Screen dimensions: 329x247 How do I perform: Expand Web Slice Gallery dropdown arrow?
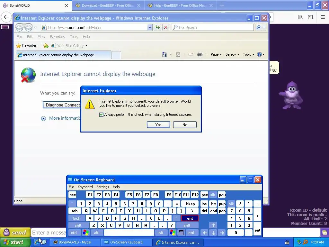(86, 46)
